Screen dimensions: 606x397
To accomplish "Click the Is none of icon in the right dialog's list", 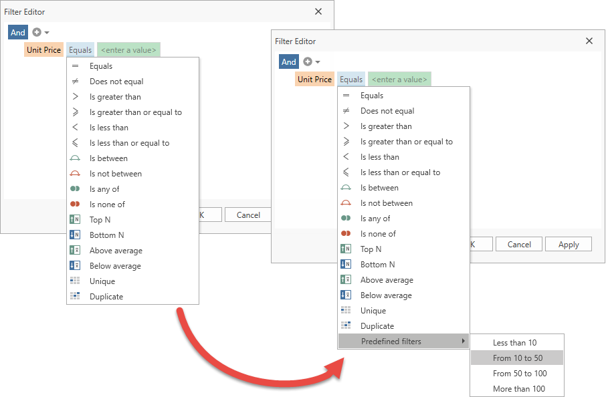I will [346, 234].
